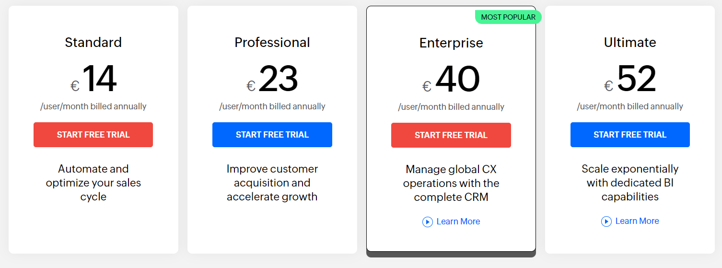Click the €40 Enterprise price

pos(452,80)
